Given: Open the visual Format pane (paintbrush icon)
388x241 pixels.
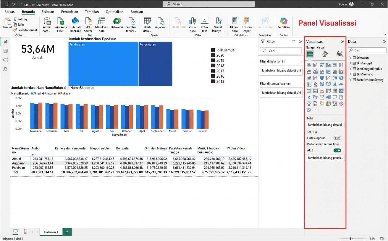Looking at the screenshot, I should click(325, 54).
